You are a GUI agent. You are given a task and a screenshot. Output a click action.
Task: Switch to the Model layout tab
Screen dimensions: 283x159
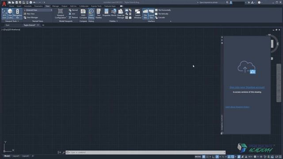(7, 156)
